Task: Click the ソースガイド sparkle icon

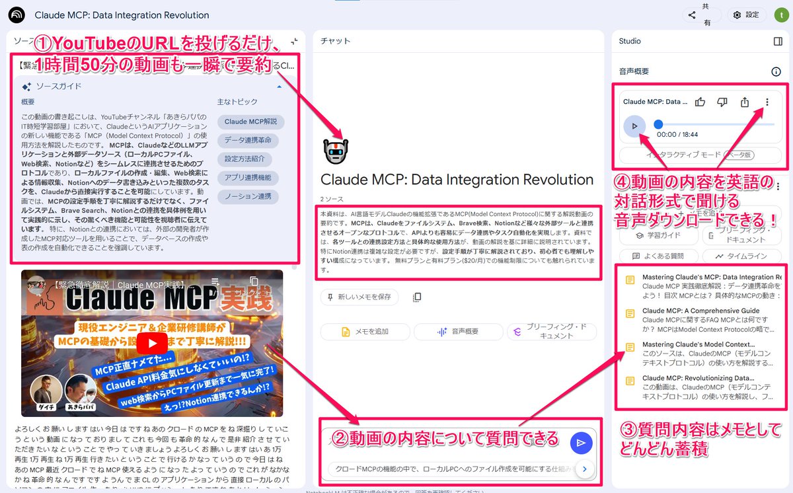Action: 27,87
